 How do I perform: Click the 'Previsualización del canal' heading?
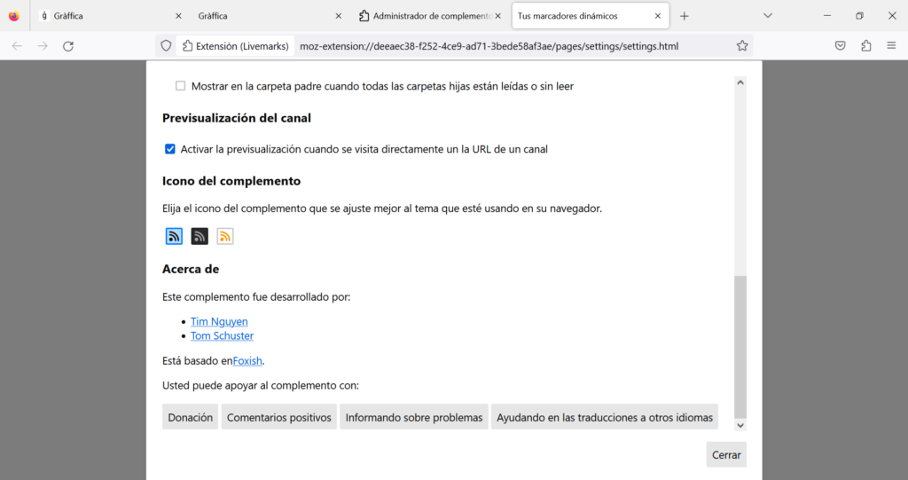[x=236, y=118]
